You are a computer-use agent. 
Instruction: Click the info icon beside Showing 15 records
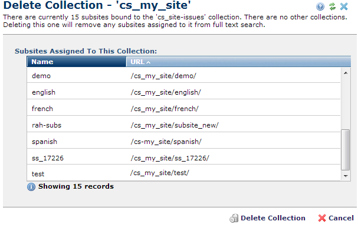click(x=31, y=187)
